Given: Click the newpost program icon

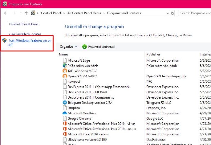Looking at the screenshot, I should click(x=65, y=82).
